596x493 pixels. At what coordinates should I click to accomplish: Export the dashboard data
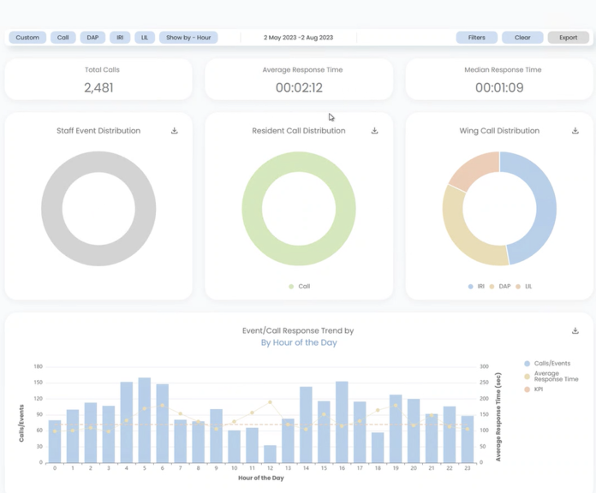click(569, 38)
